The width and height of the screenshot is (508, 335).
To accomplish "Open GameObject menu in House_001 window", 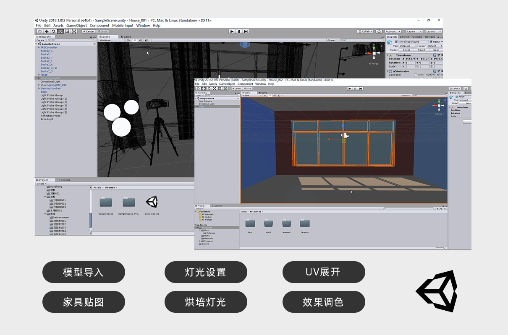I will [x=76, y=26].
